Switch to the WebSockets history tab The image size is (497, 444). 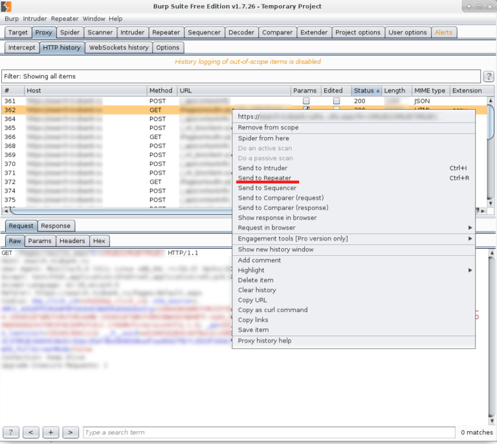pos(119,47)
